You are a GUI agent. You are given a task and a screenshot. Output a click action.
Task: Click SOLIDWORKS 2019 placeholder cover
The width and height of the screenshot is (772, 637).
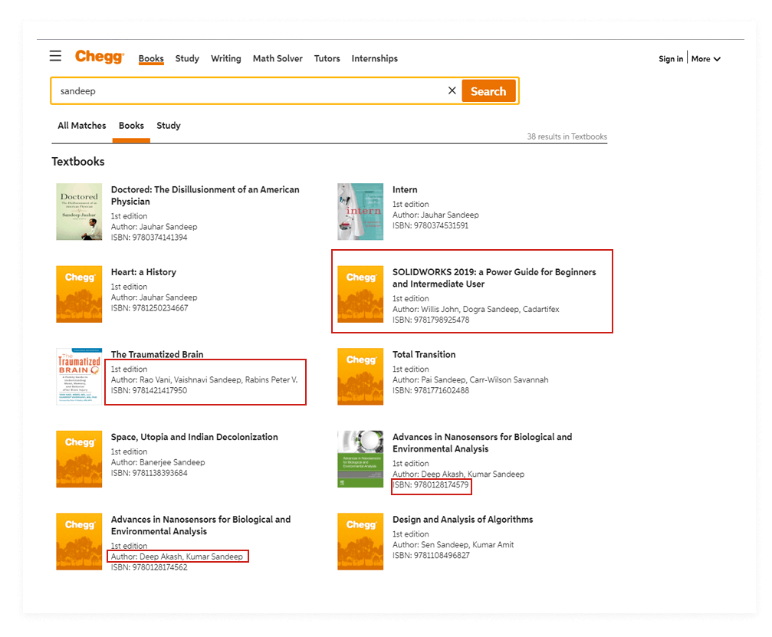[x=360, y=294]
